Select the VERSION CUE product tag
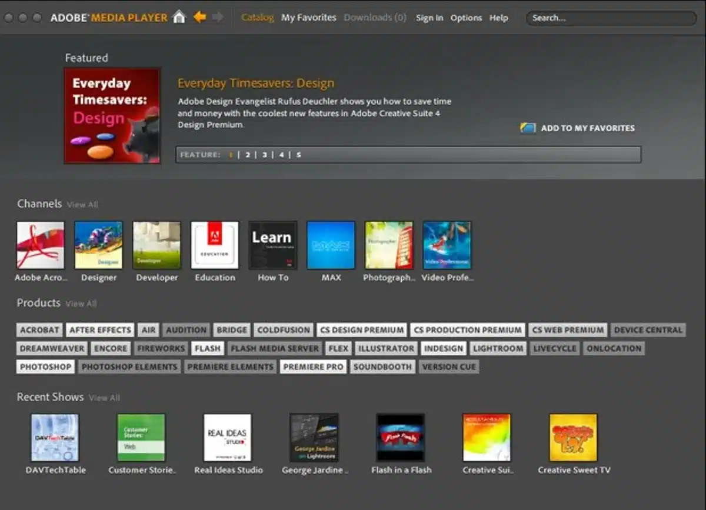Viewport: 706px width, 510px height. pyautogui.click(x=448, y=366)
